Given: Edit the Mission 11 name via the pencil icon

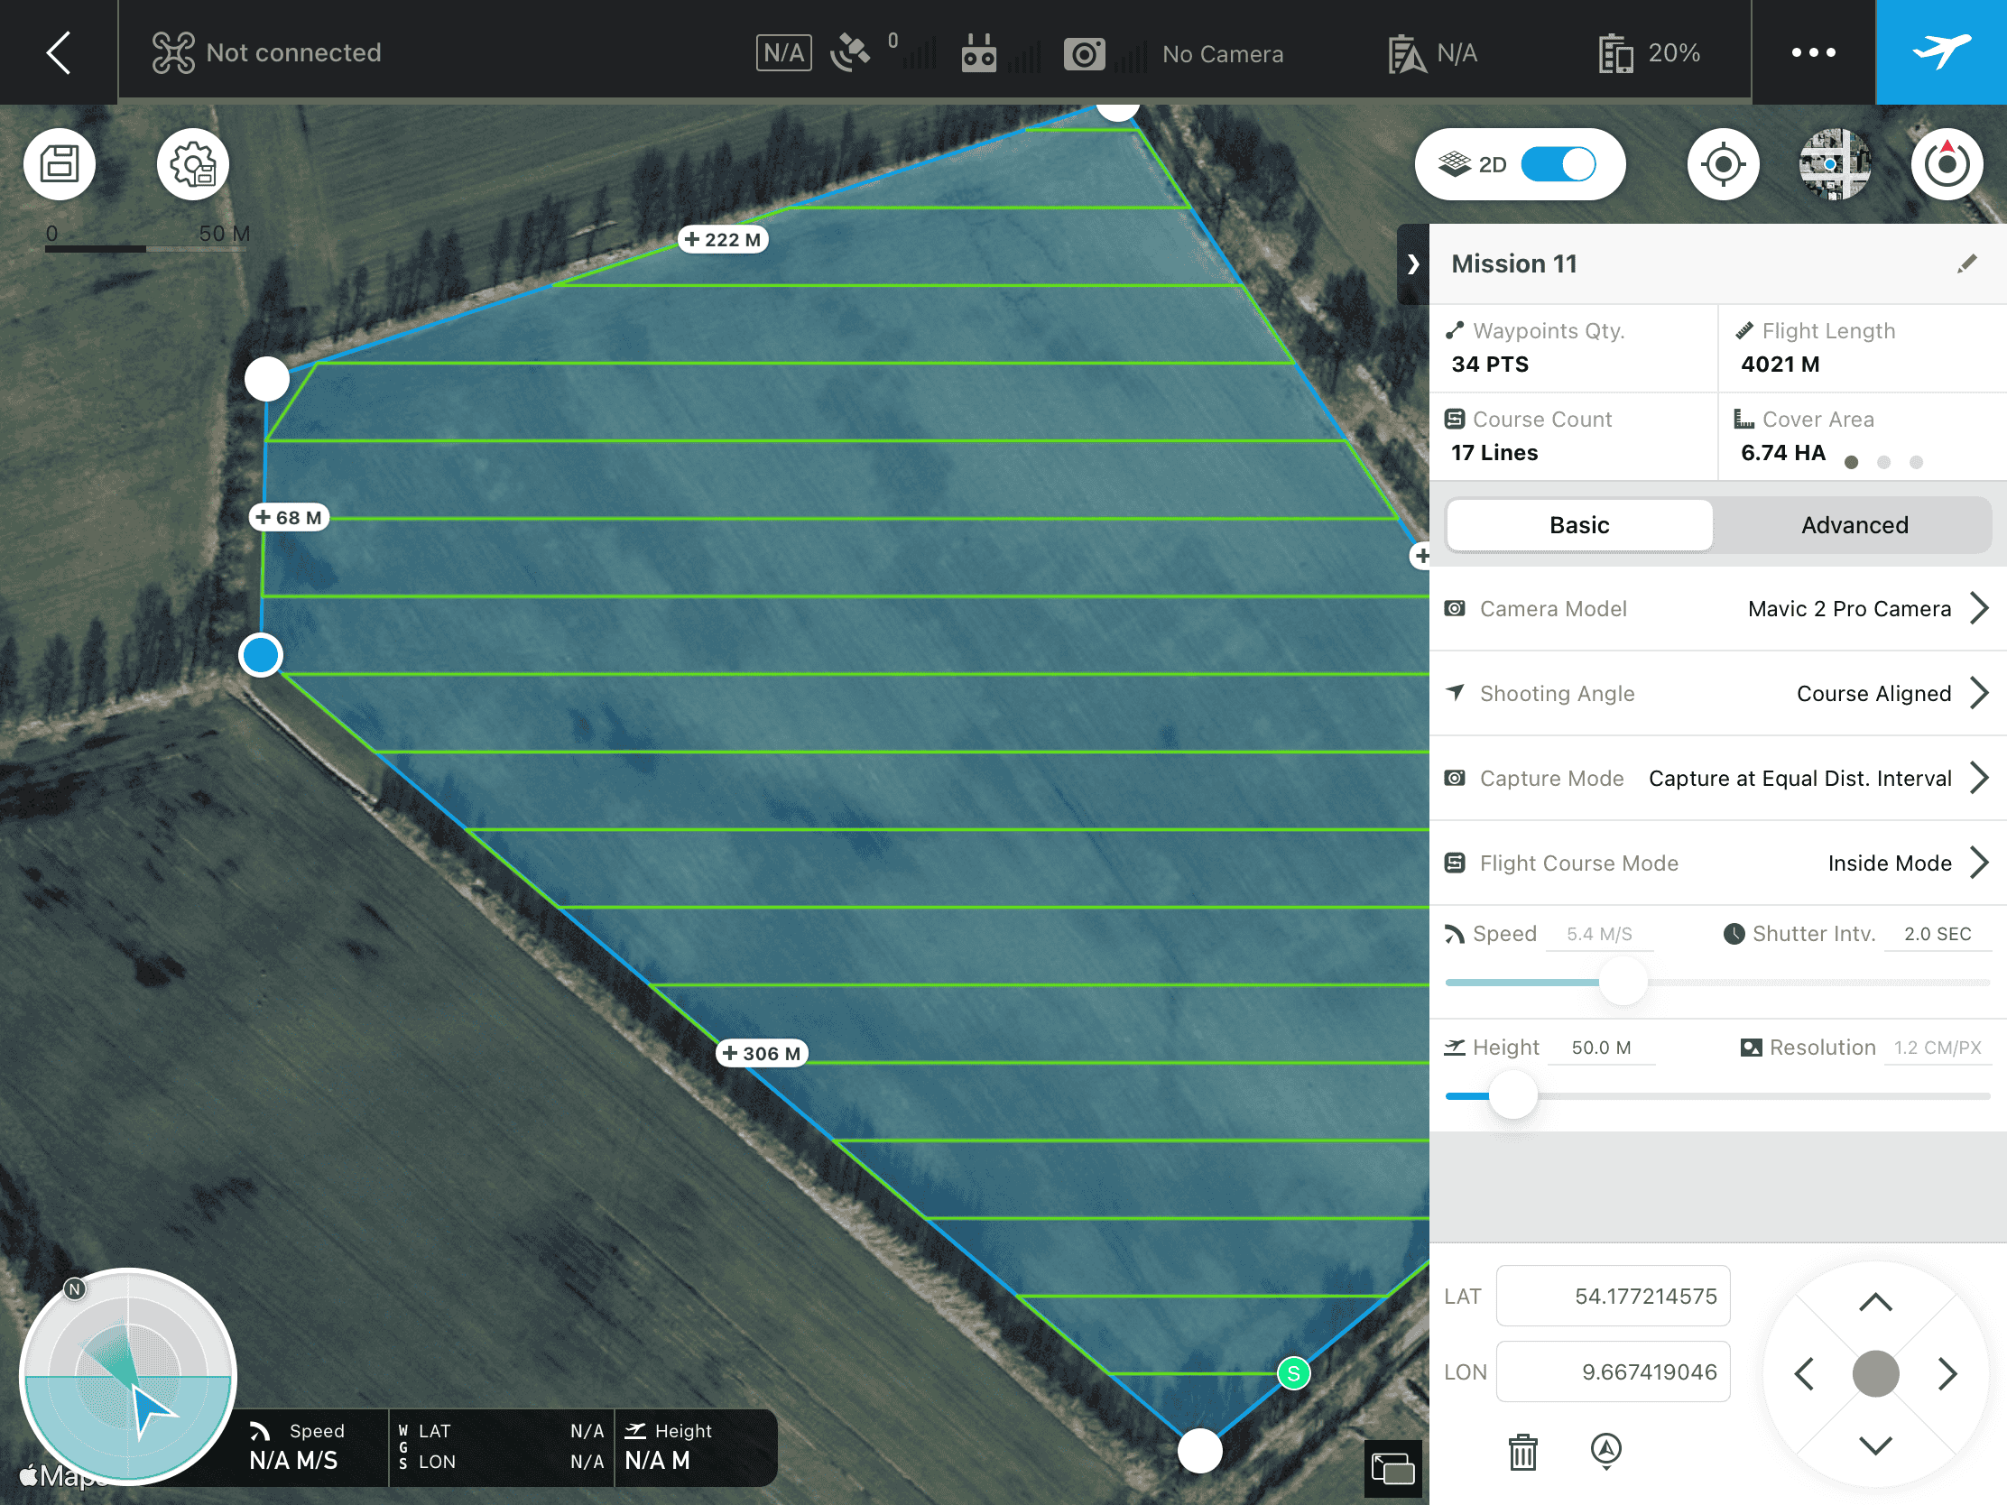Looking at the screenshot, I should coord(1966,264).
